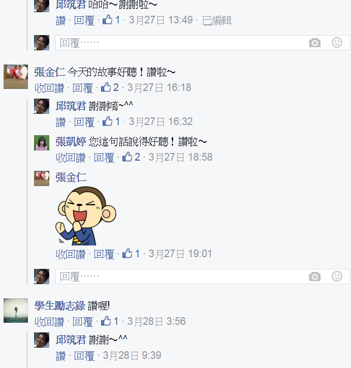
Task: Toggle 收回讚 on 張凱婷's 18:58 comment
Action: click(x=71, y=158)
